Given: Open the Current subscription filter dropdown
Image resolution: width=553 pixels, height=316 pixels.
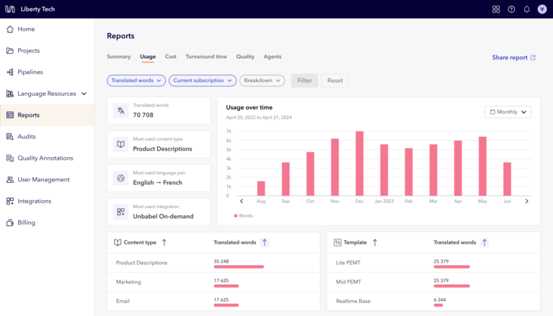Looking at the screenshot, I should 203,81.
